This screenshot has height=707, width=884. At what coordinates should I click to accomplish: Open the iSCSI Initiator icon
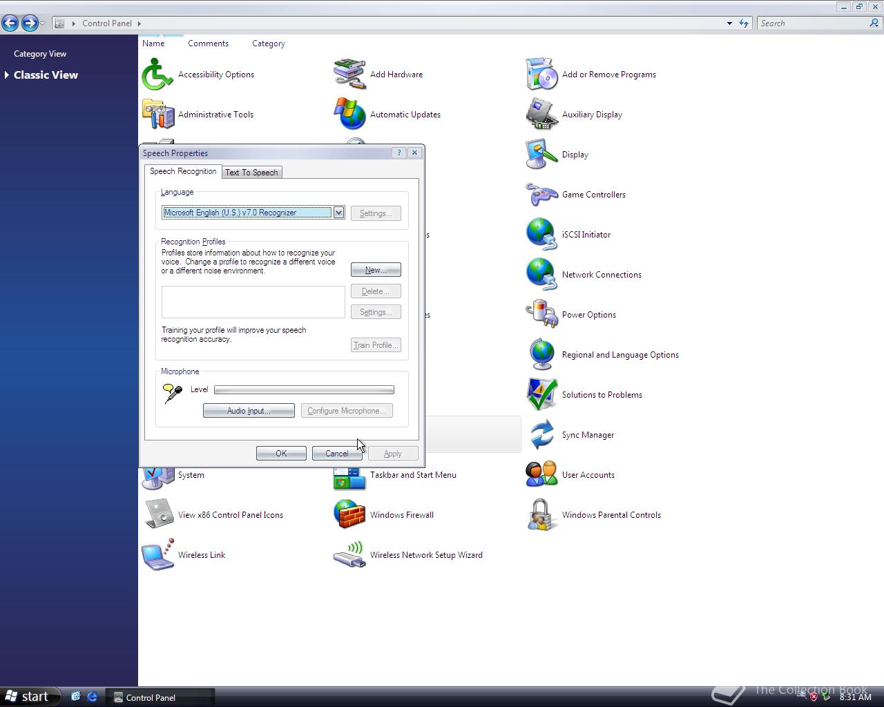coord(541,235)
